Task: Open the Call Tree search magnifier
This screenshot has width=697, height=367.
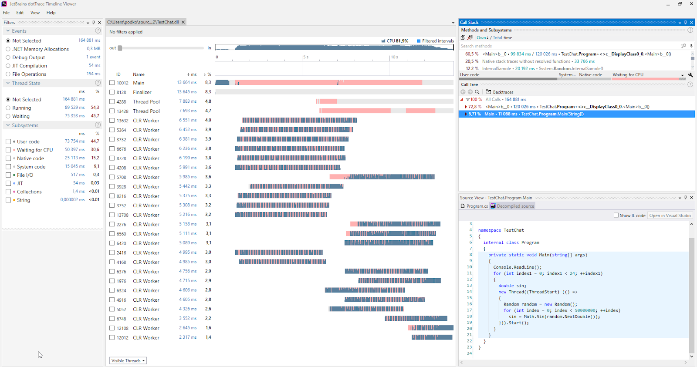Action: click(x=477, y=92)
